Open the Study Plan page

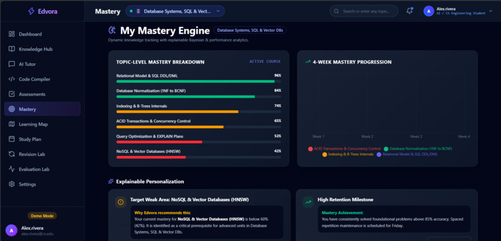click(x=42, y=139)
